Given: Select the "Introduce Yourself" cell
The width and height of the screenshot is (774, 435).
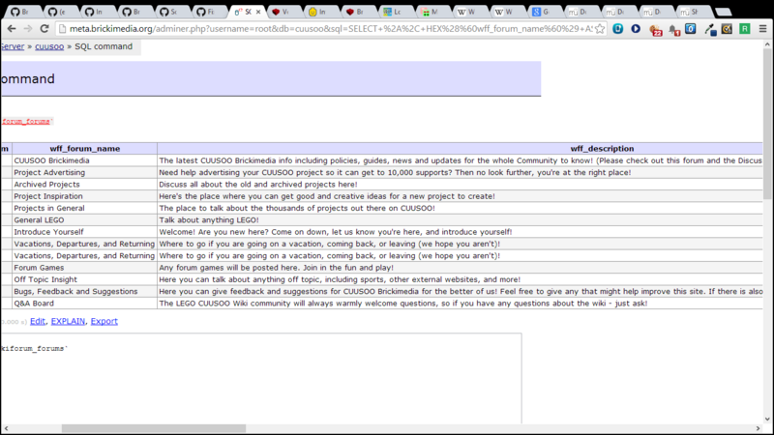Looking at the screenshot, I should (x=85, y=232).
